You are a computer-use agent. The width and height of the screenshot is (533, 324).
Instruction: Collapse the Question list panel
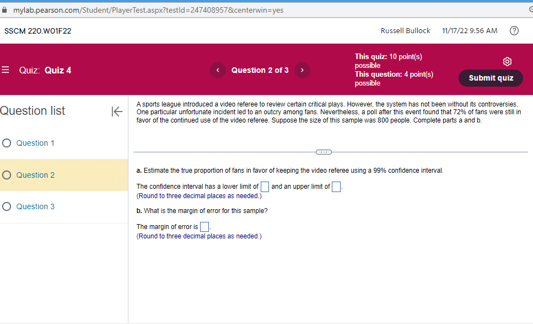(x=117, y=111)
